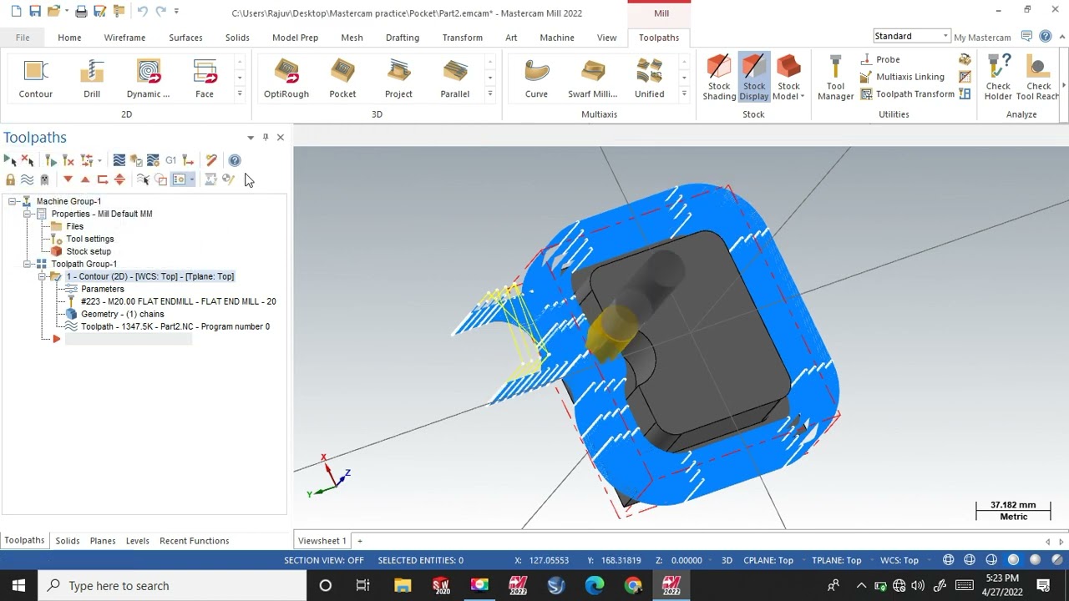The width and height of the screenshot is (1069, 601).
Task: Select the Unified multiaxis toolpath
Action: (649, 79)
